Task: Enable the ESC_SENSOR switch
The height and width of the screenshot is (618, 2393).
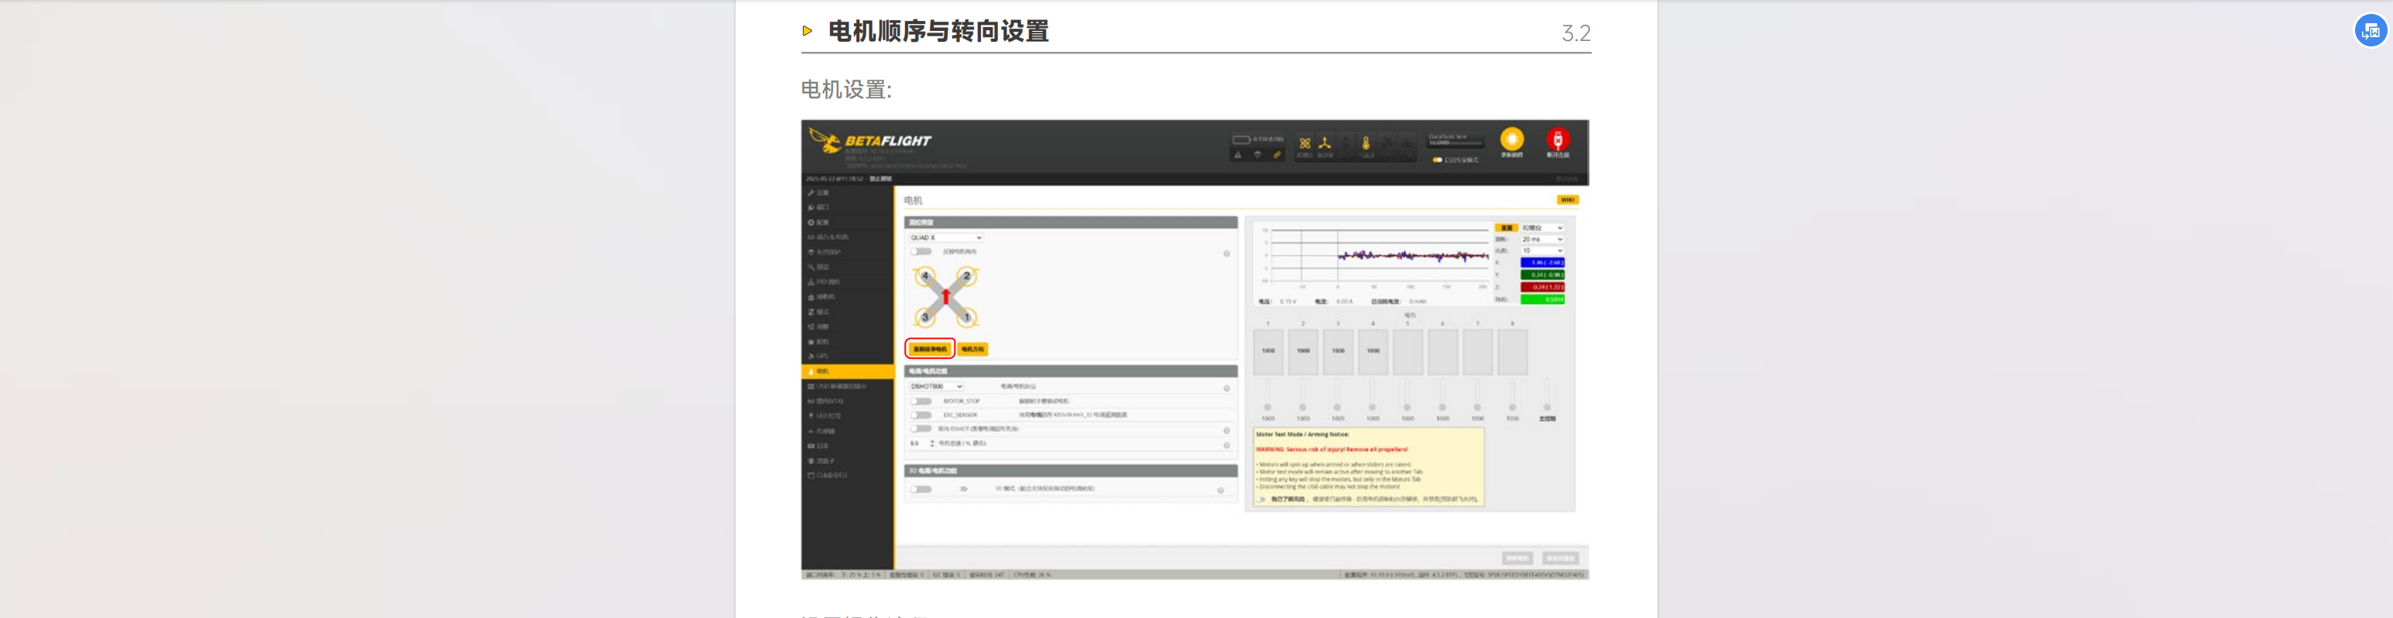Action: click(921, 415)
